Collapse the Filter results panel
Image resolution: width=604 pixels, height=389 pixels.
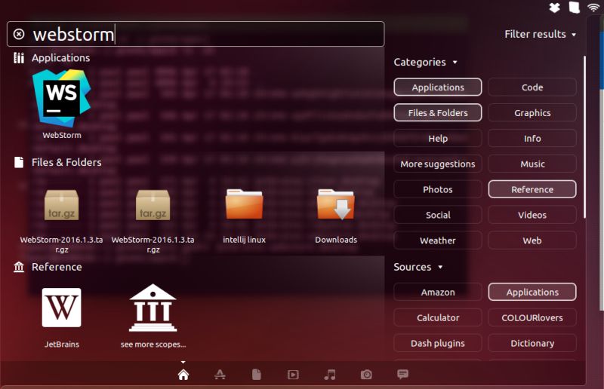(540, 34)
